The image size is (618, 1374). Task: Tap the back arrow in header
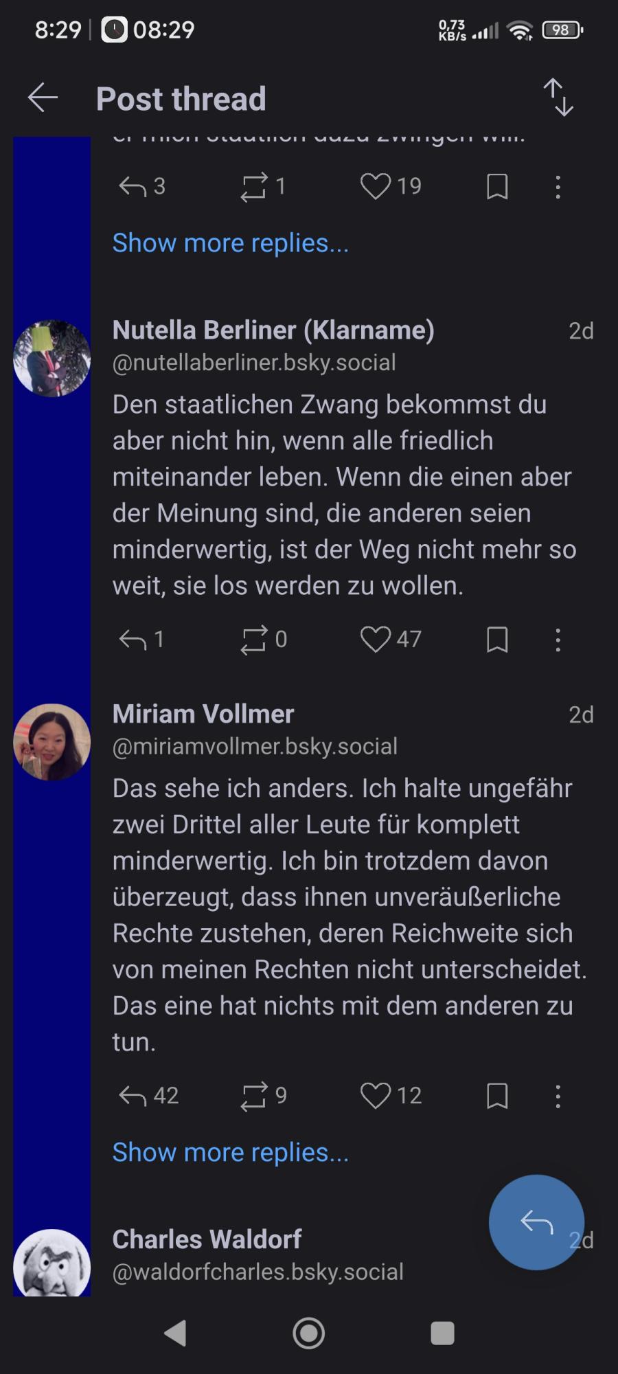point(43,98)
